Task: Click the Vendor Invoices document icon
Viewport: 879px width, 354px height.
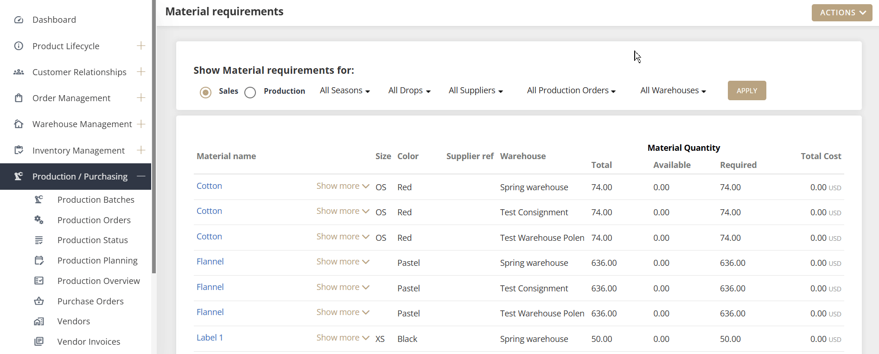Action: click(39, 341)
